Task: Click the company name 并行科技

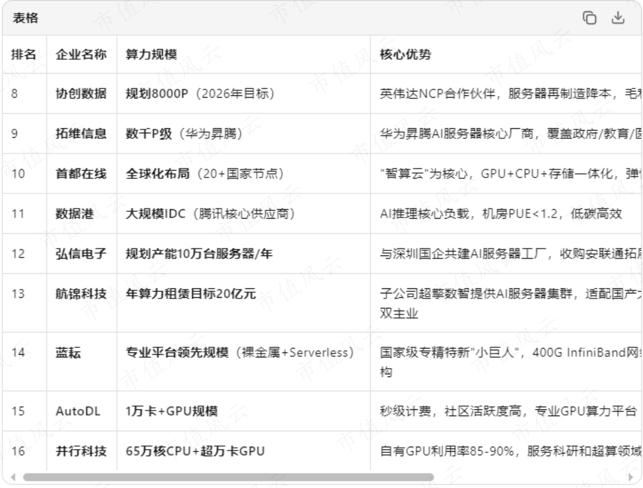Action: (x=81, y=451)
